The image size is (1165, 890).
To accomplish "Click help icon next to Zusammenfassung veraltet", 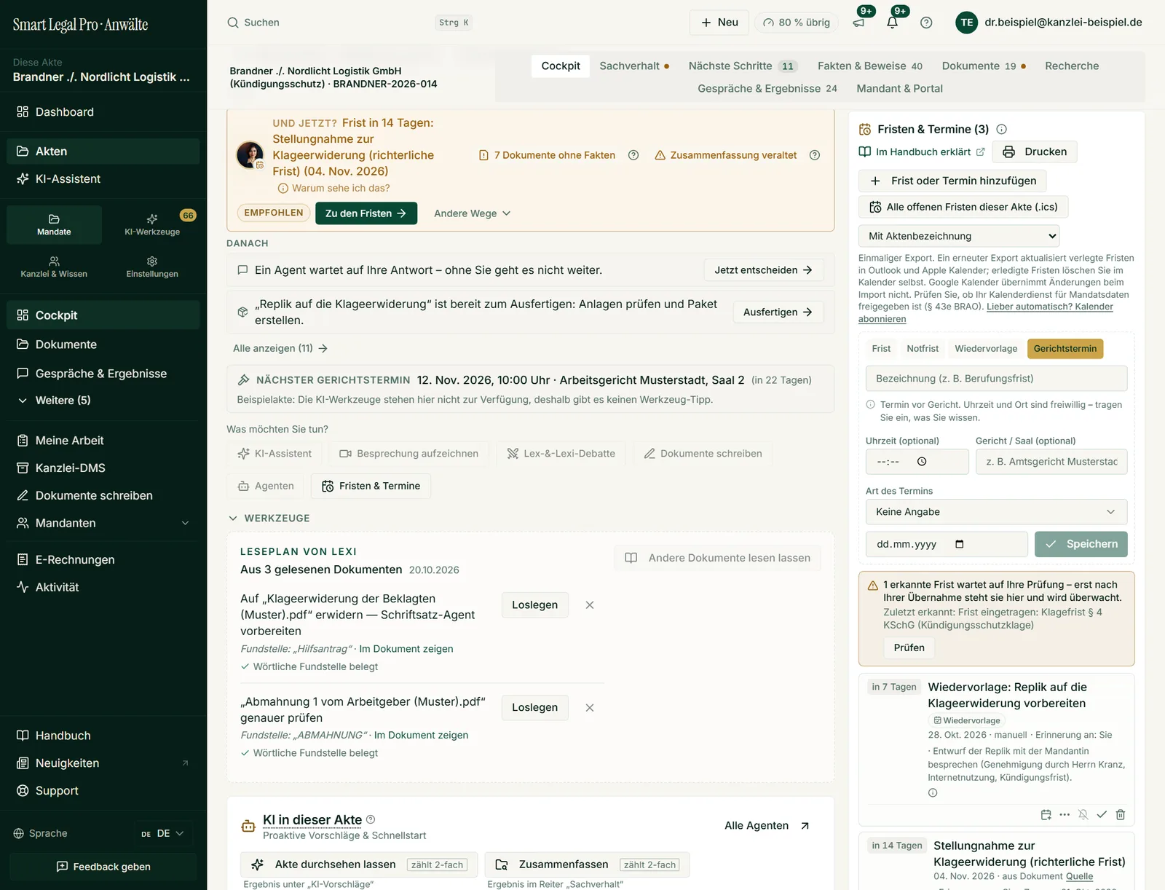I will pyautogui.click(x=815, y=155).
